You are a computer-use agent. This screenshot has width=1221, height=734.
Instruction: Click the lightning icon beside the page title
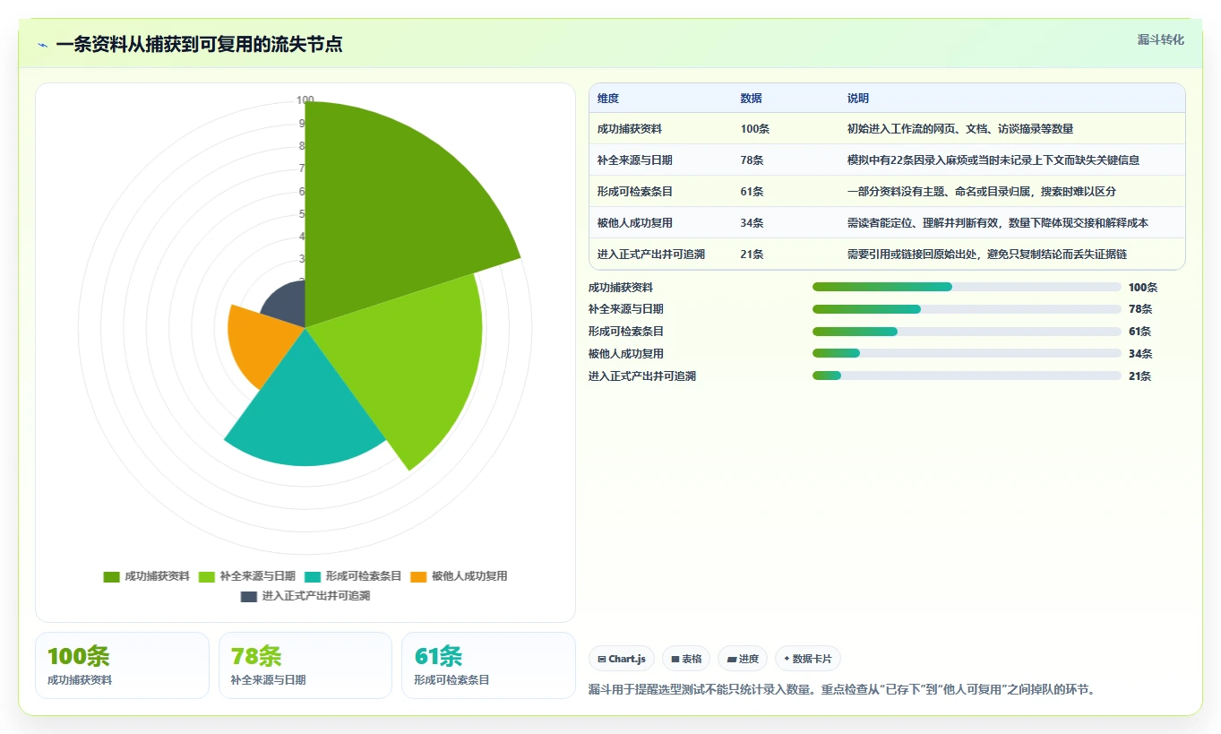tap(42, 45)
